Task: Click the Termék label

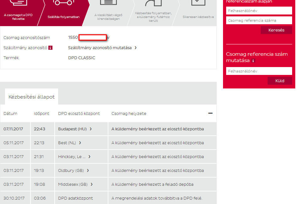Action: tap(11, 58)
